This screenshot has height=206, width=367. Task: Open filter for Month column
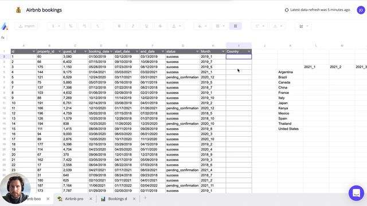(223, 51)
